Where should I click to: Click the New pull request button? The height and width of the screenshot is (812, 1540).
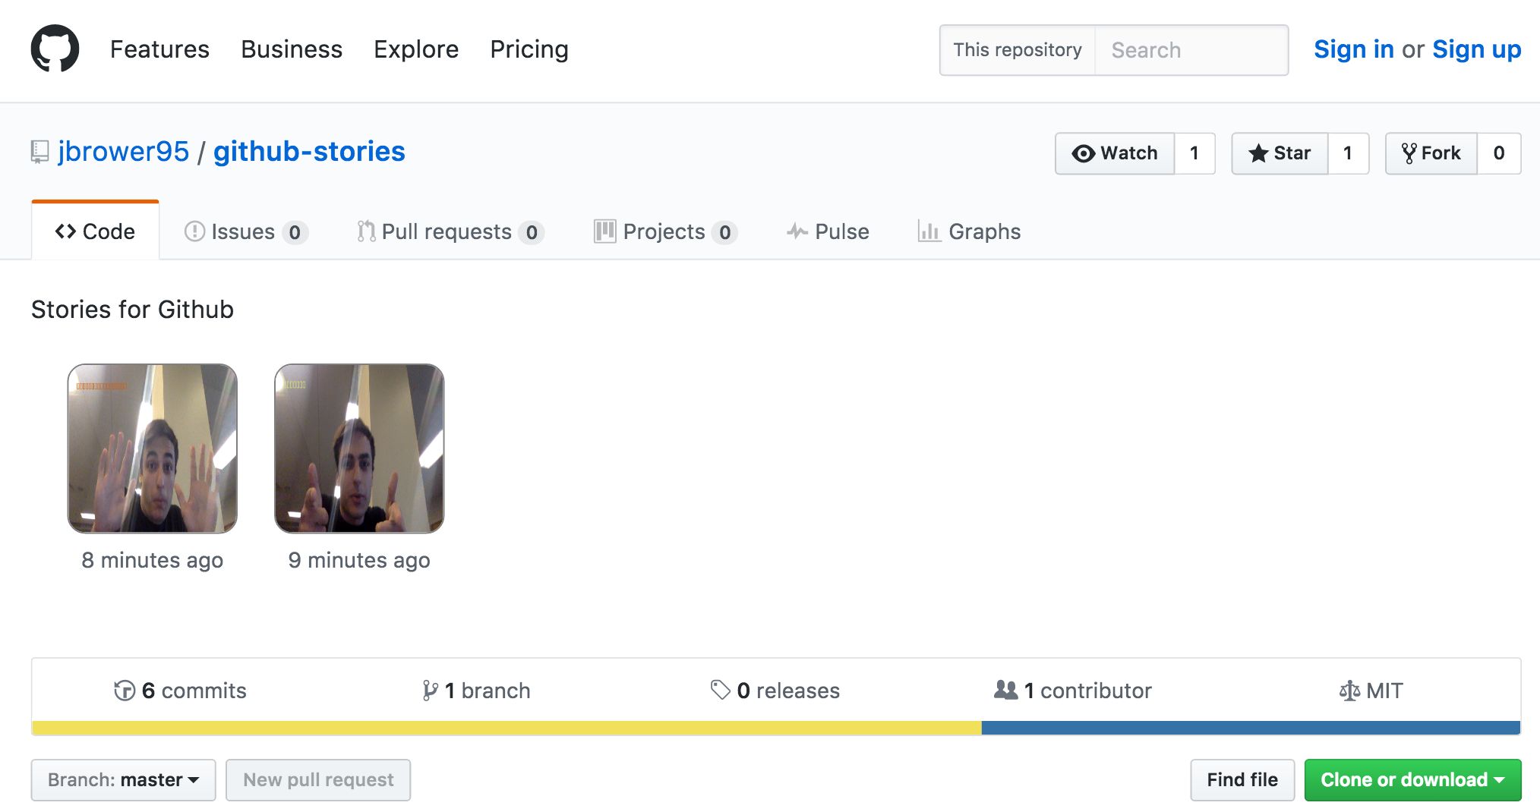(x=318, y=780)
